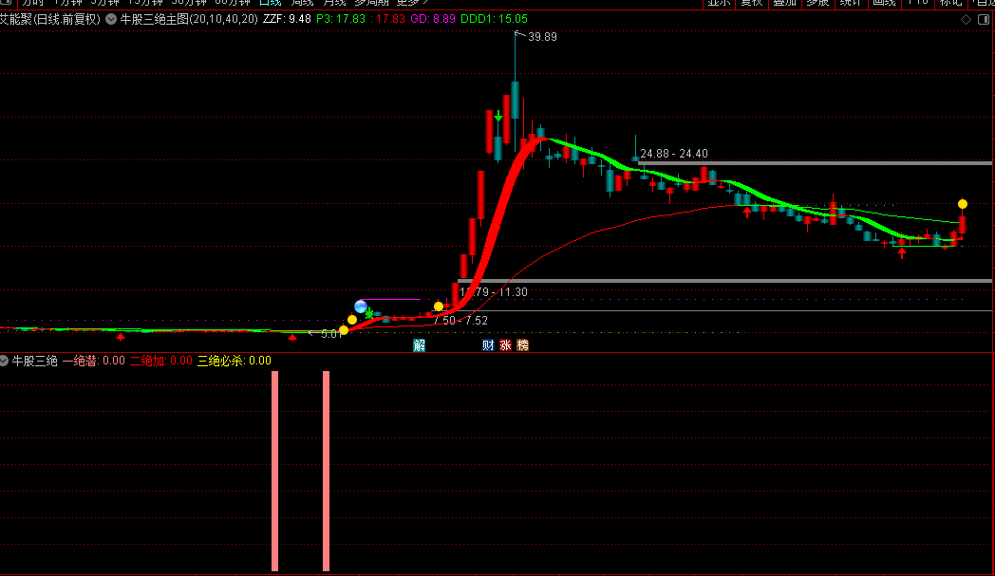Click the green down-arrow on the tall red candle
This screenshot has height=576, width=995.
click(498, 117)
